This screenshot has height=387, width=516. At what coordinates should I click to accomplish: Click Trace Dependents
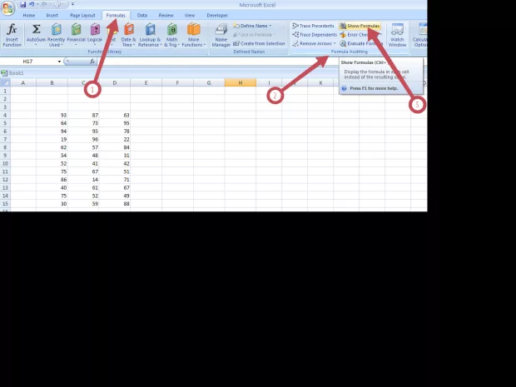[x=315, y=35]
